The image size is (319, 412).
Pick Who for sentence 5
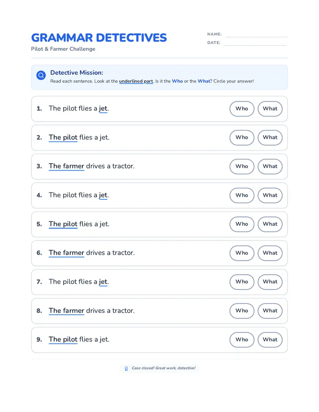tap(242, 224)
